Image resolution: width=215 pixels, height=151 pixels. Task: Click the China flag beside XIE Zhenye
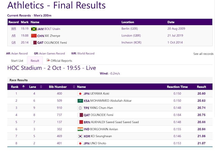(x=34, y=36)
